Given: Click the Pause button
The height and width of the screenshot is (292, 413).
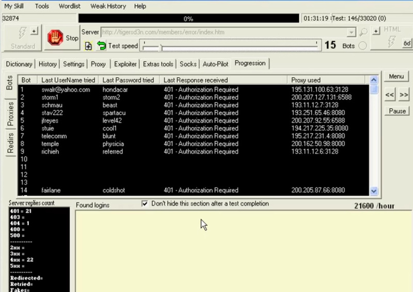Looking at the screenshot, I should point(397,111).
